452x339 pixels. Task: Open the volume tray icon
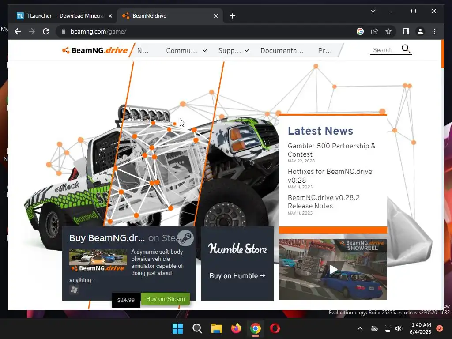pyautogui.click(x=399, y=328)
